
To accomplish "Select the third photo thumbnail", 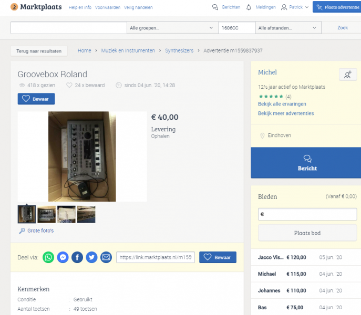I will 66,214.
